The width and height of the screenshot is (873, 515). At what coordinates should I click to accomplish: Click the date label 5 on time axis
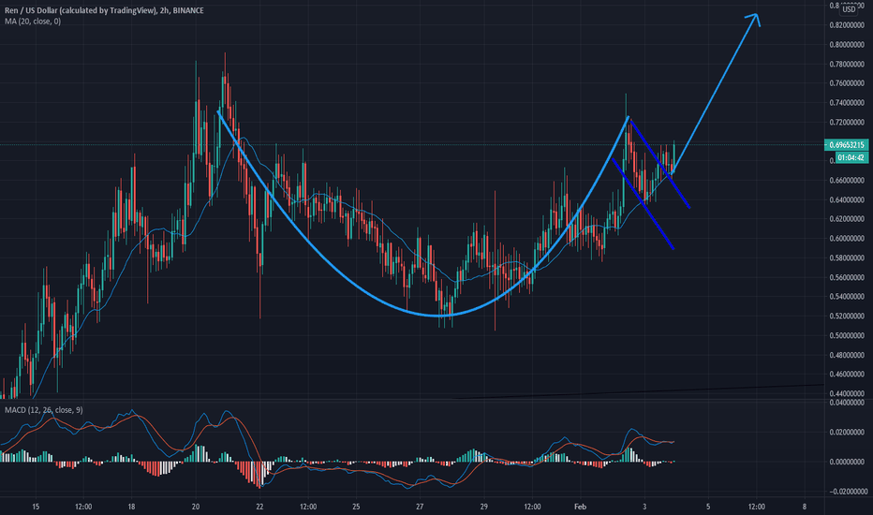point(708,507)
